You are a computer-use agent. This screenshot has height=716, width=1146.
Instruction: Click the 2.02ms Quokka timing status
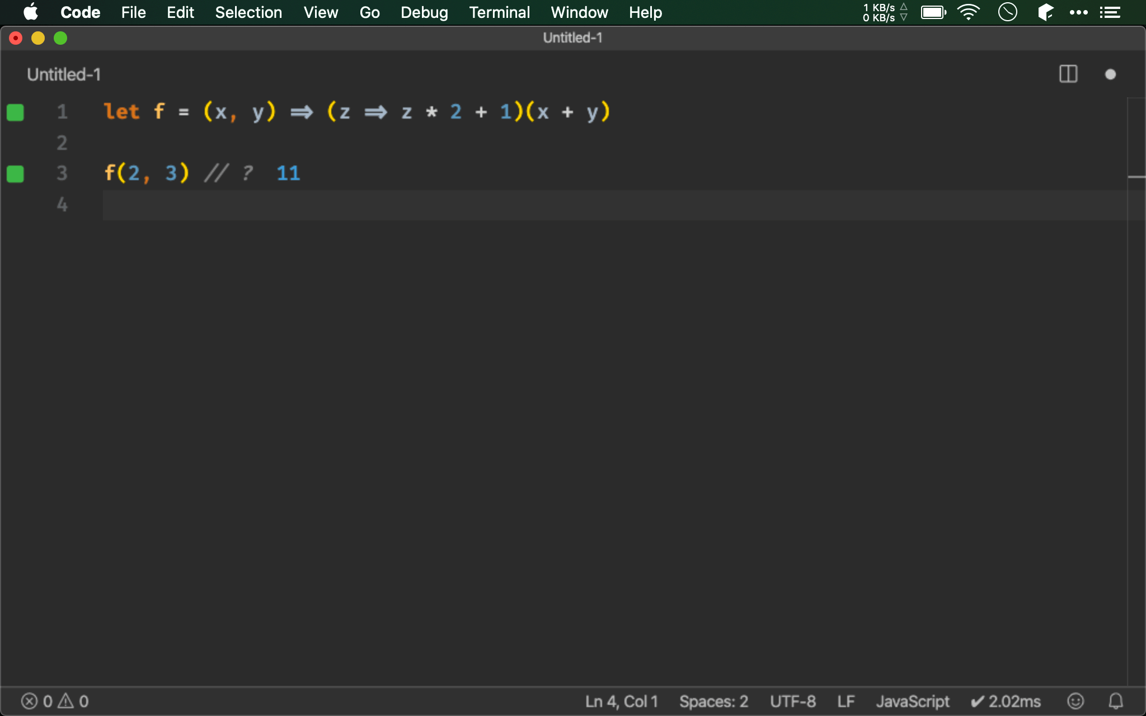pyautogui.click(x=1006, y=701)
